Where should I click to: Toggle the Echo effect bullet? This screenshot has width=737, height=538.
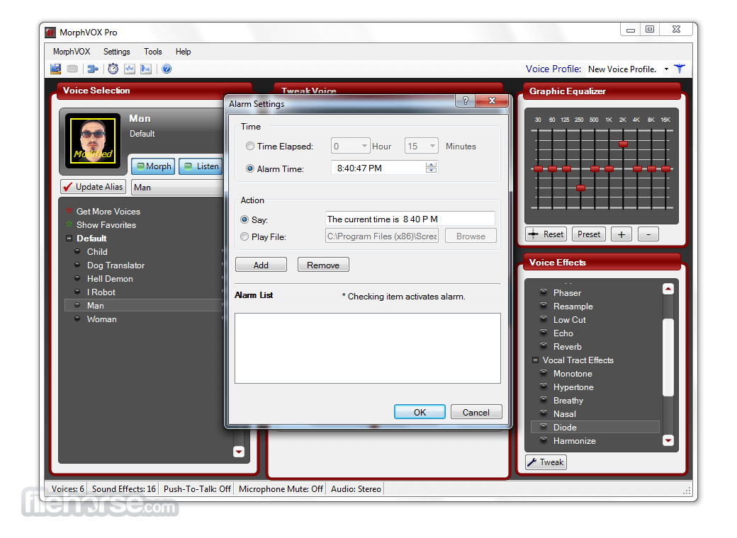tap(544, 333)
